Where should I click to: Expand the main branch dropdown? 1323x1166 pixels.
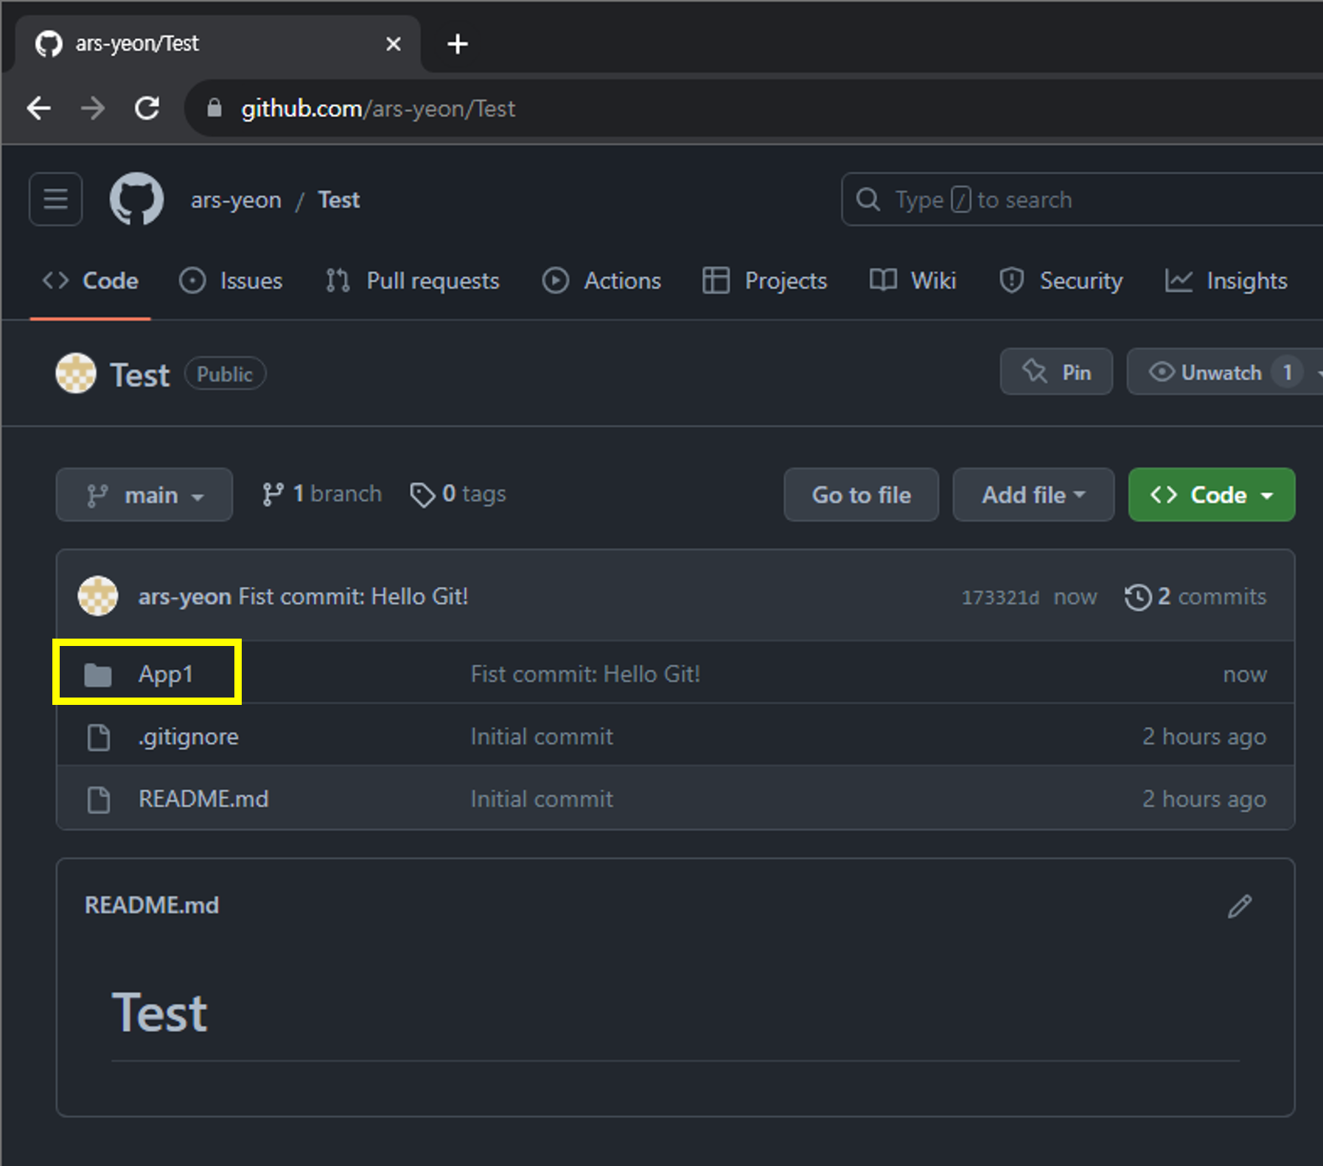point(144,495)
